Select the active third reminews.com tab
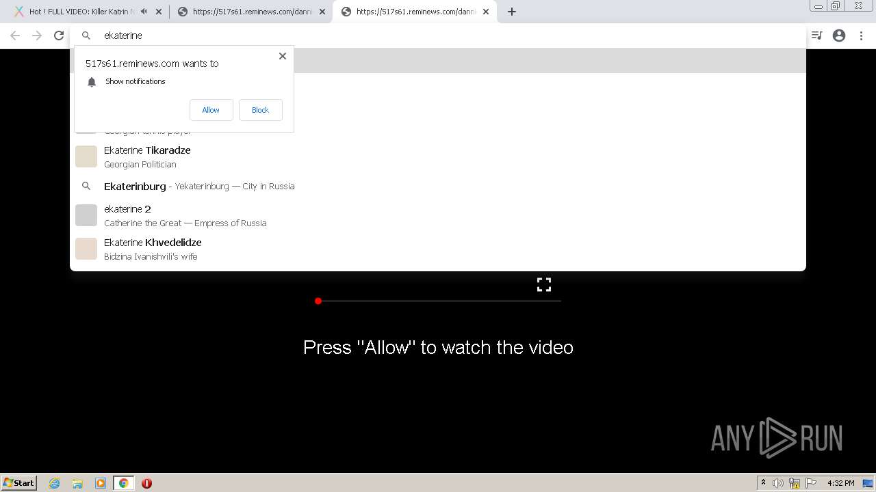Image resolution: width=876 pixels, height=492 pixels. point(416,12)
